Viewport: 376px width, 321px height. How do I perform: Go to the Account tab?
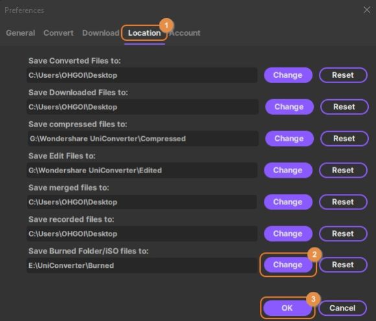(185, 33)
